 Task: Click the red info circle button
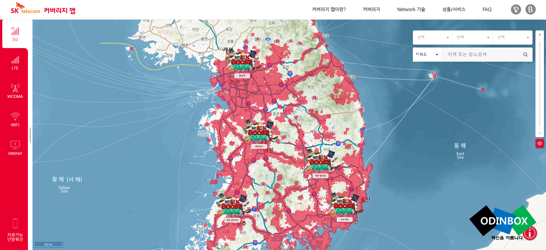pyautogui.click(x=530, y=233)
